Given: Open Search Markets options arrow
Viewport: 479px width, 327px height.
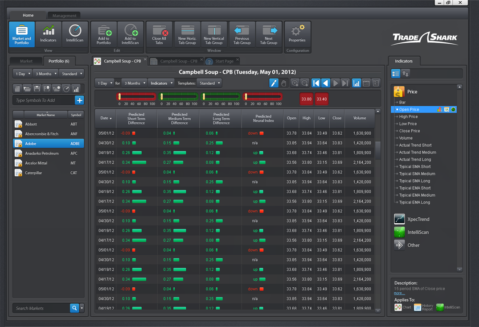Looking at the screenshot, I should (82, 308).
